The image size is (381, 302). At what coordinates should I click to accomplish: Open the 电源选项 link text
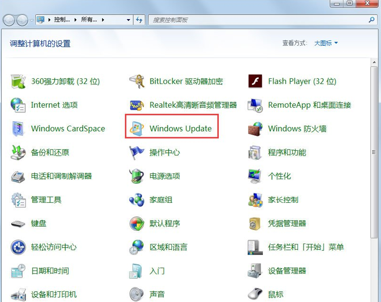point(165,176)
